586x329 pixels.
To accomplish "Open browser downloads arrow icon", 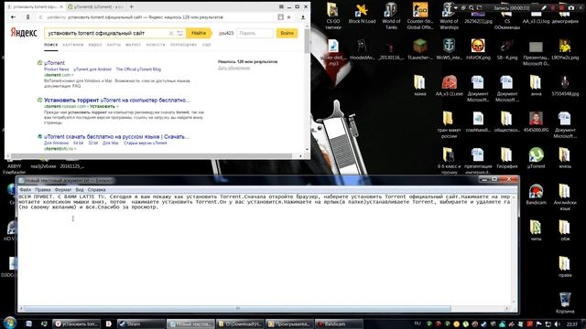I will (x=303, y=17).
